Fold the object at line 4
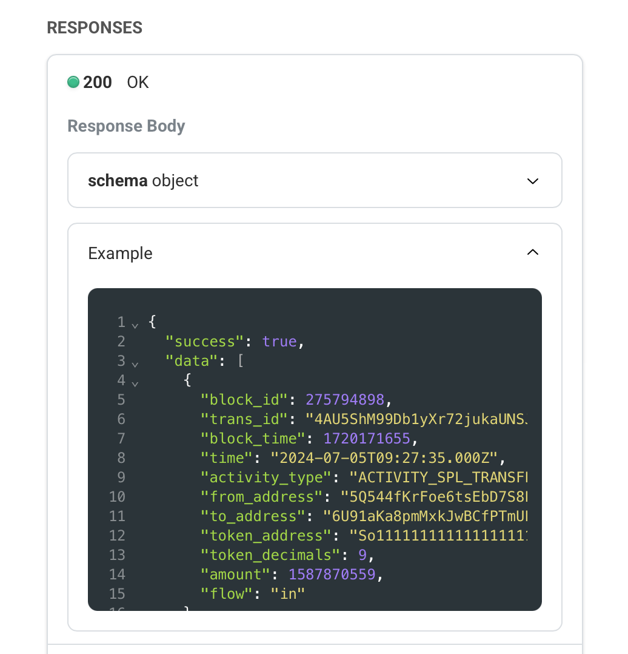The image size is (628, 654). (x=135, y=383)
